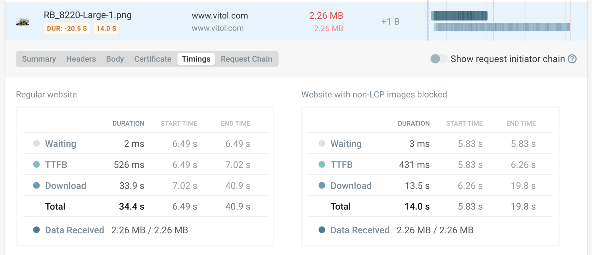Image resolution: width=592 pixels, height=255 pixels.
Task: Click the teal TTFB dot under Regular website
Action: tap(36, 165)
